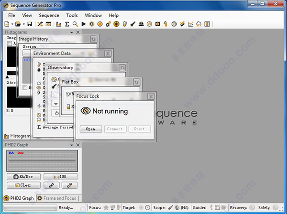Switch to the Frame and Focus tab

click(x=57, y=198)
